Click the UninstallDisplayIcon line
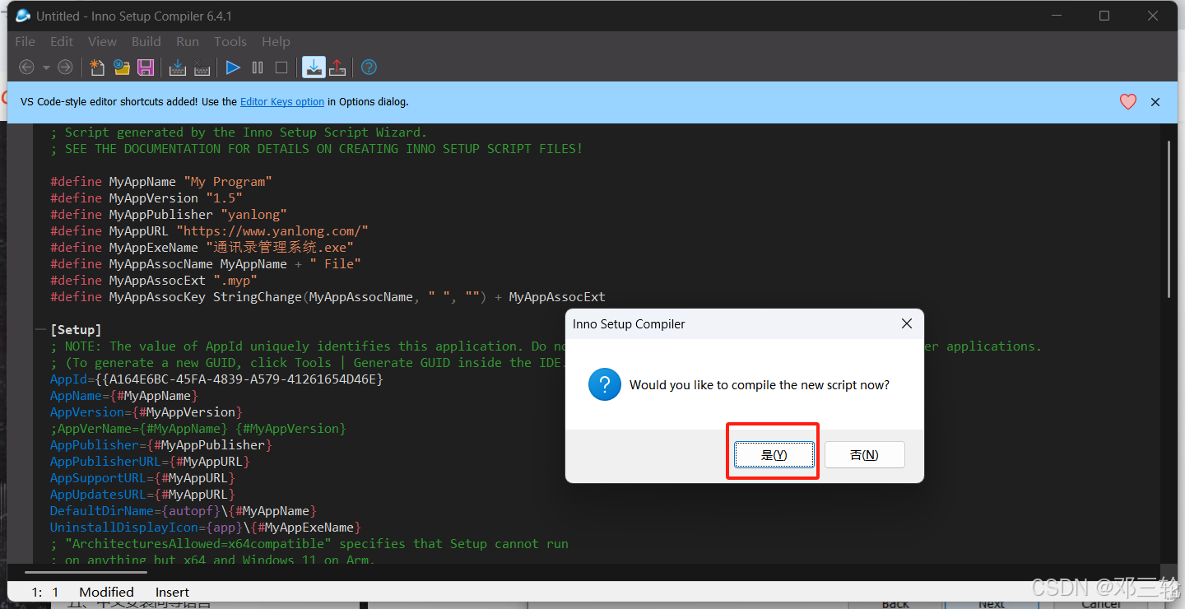 click(206, 528)
